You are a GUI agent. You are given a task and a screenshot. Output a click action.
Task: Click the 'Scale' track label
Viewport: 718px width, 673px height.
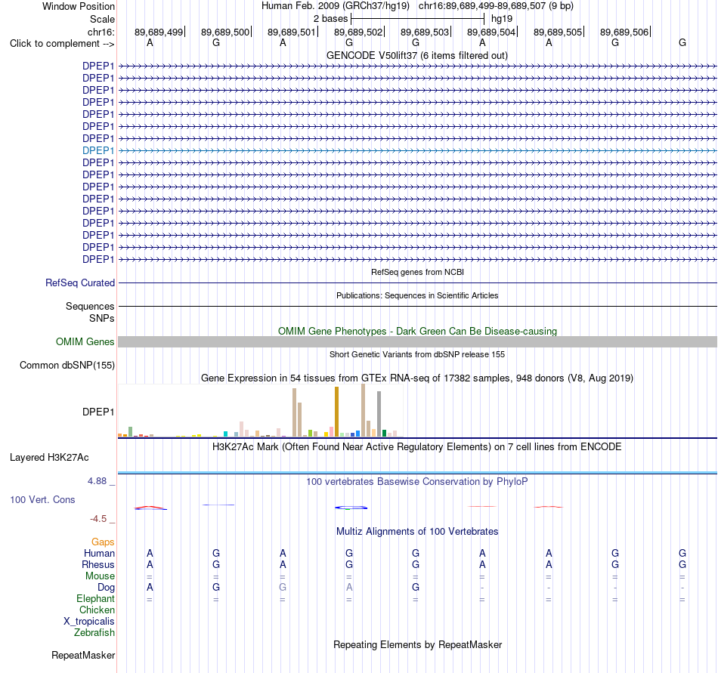tap(102, 19)
